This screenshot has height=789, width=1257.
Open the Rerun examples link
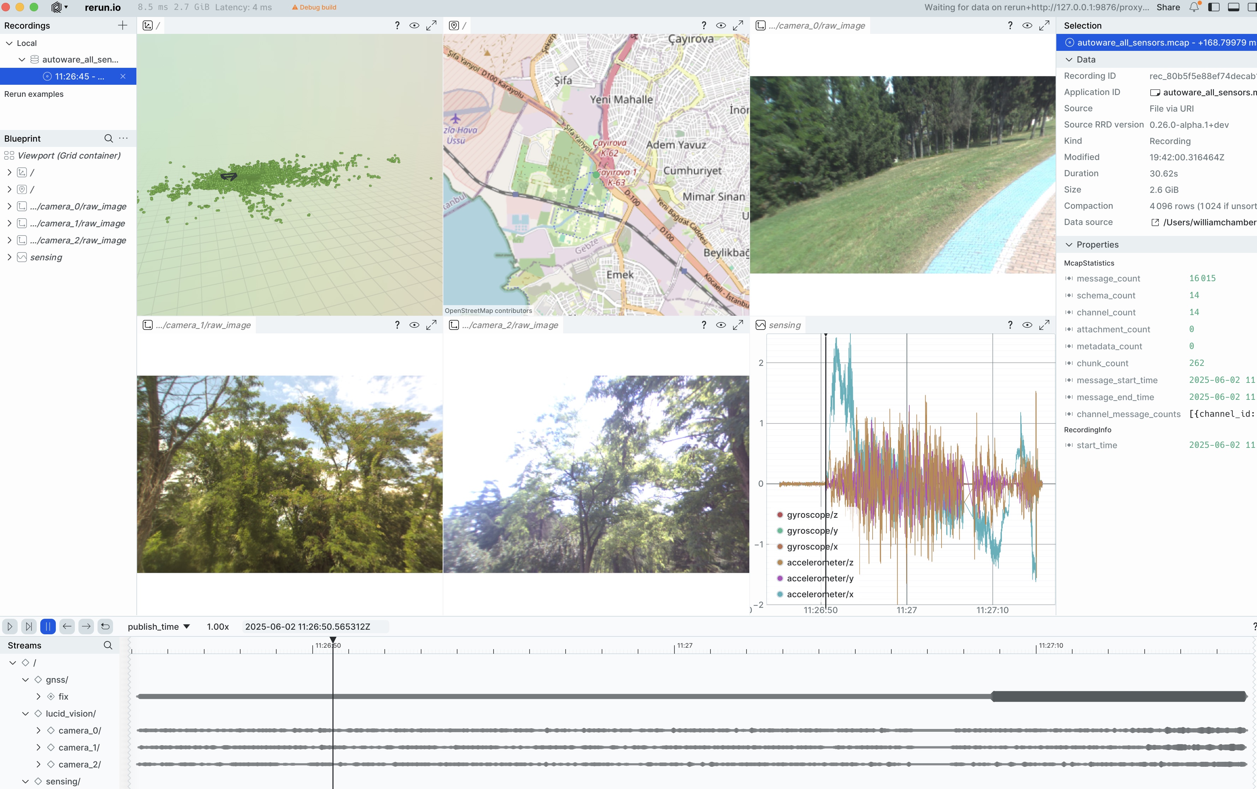coord(34,94)
